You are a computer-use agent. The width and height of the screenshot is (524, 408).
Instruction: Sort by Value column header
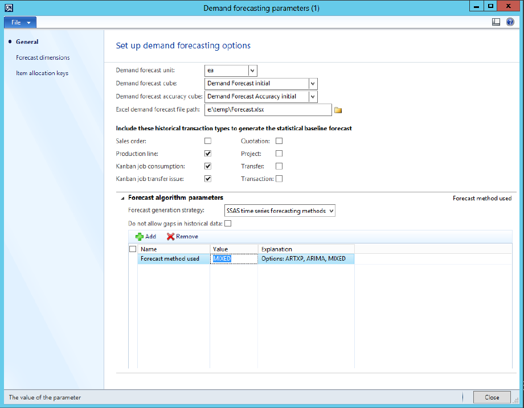point(234,249)
